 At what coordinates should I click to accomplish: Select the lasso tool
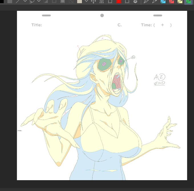coord(32,1)
